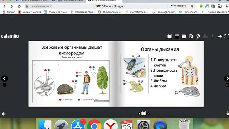Switch to second Уроки в Домашней школе tab

tap(68, 1)
